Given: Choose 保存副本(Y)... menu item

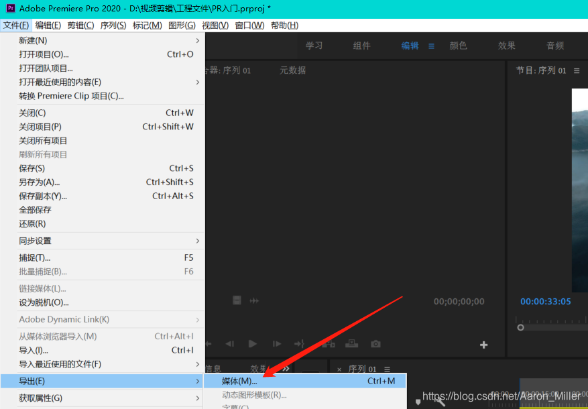Looking at the screenshot, I should pyautogui.click(x=103, y=196).
